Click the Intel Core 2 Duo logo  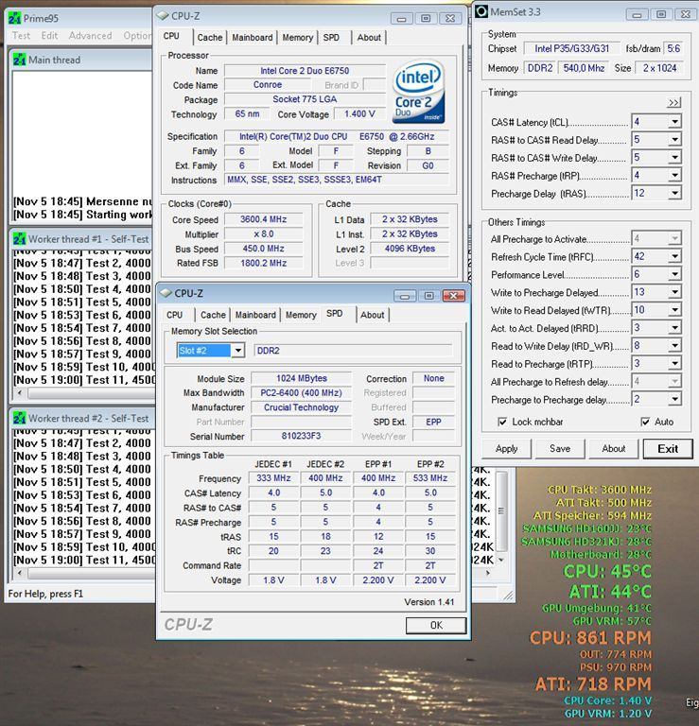point(419,91)
